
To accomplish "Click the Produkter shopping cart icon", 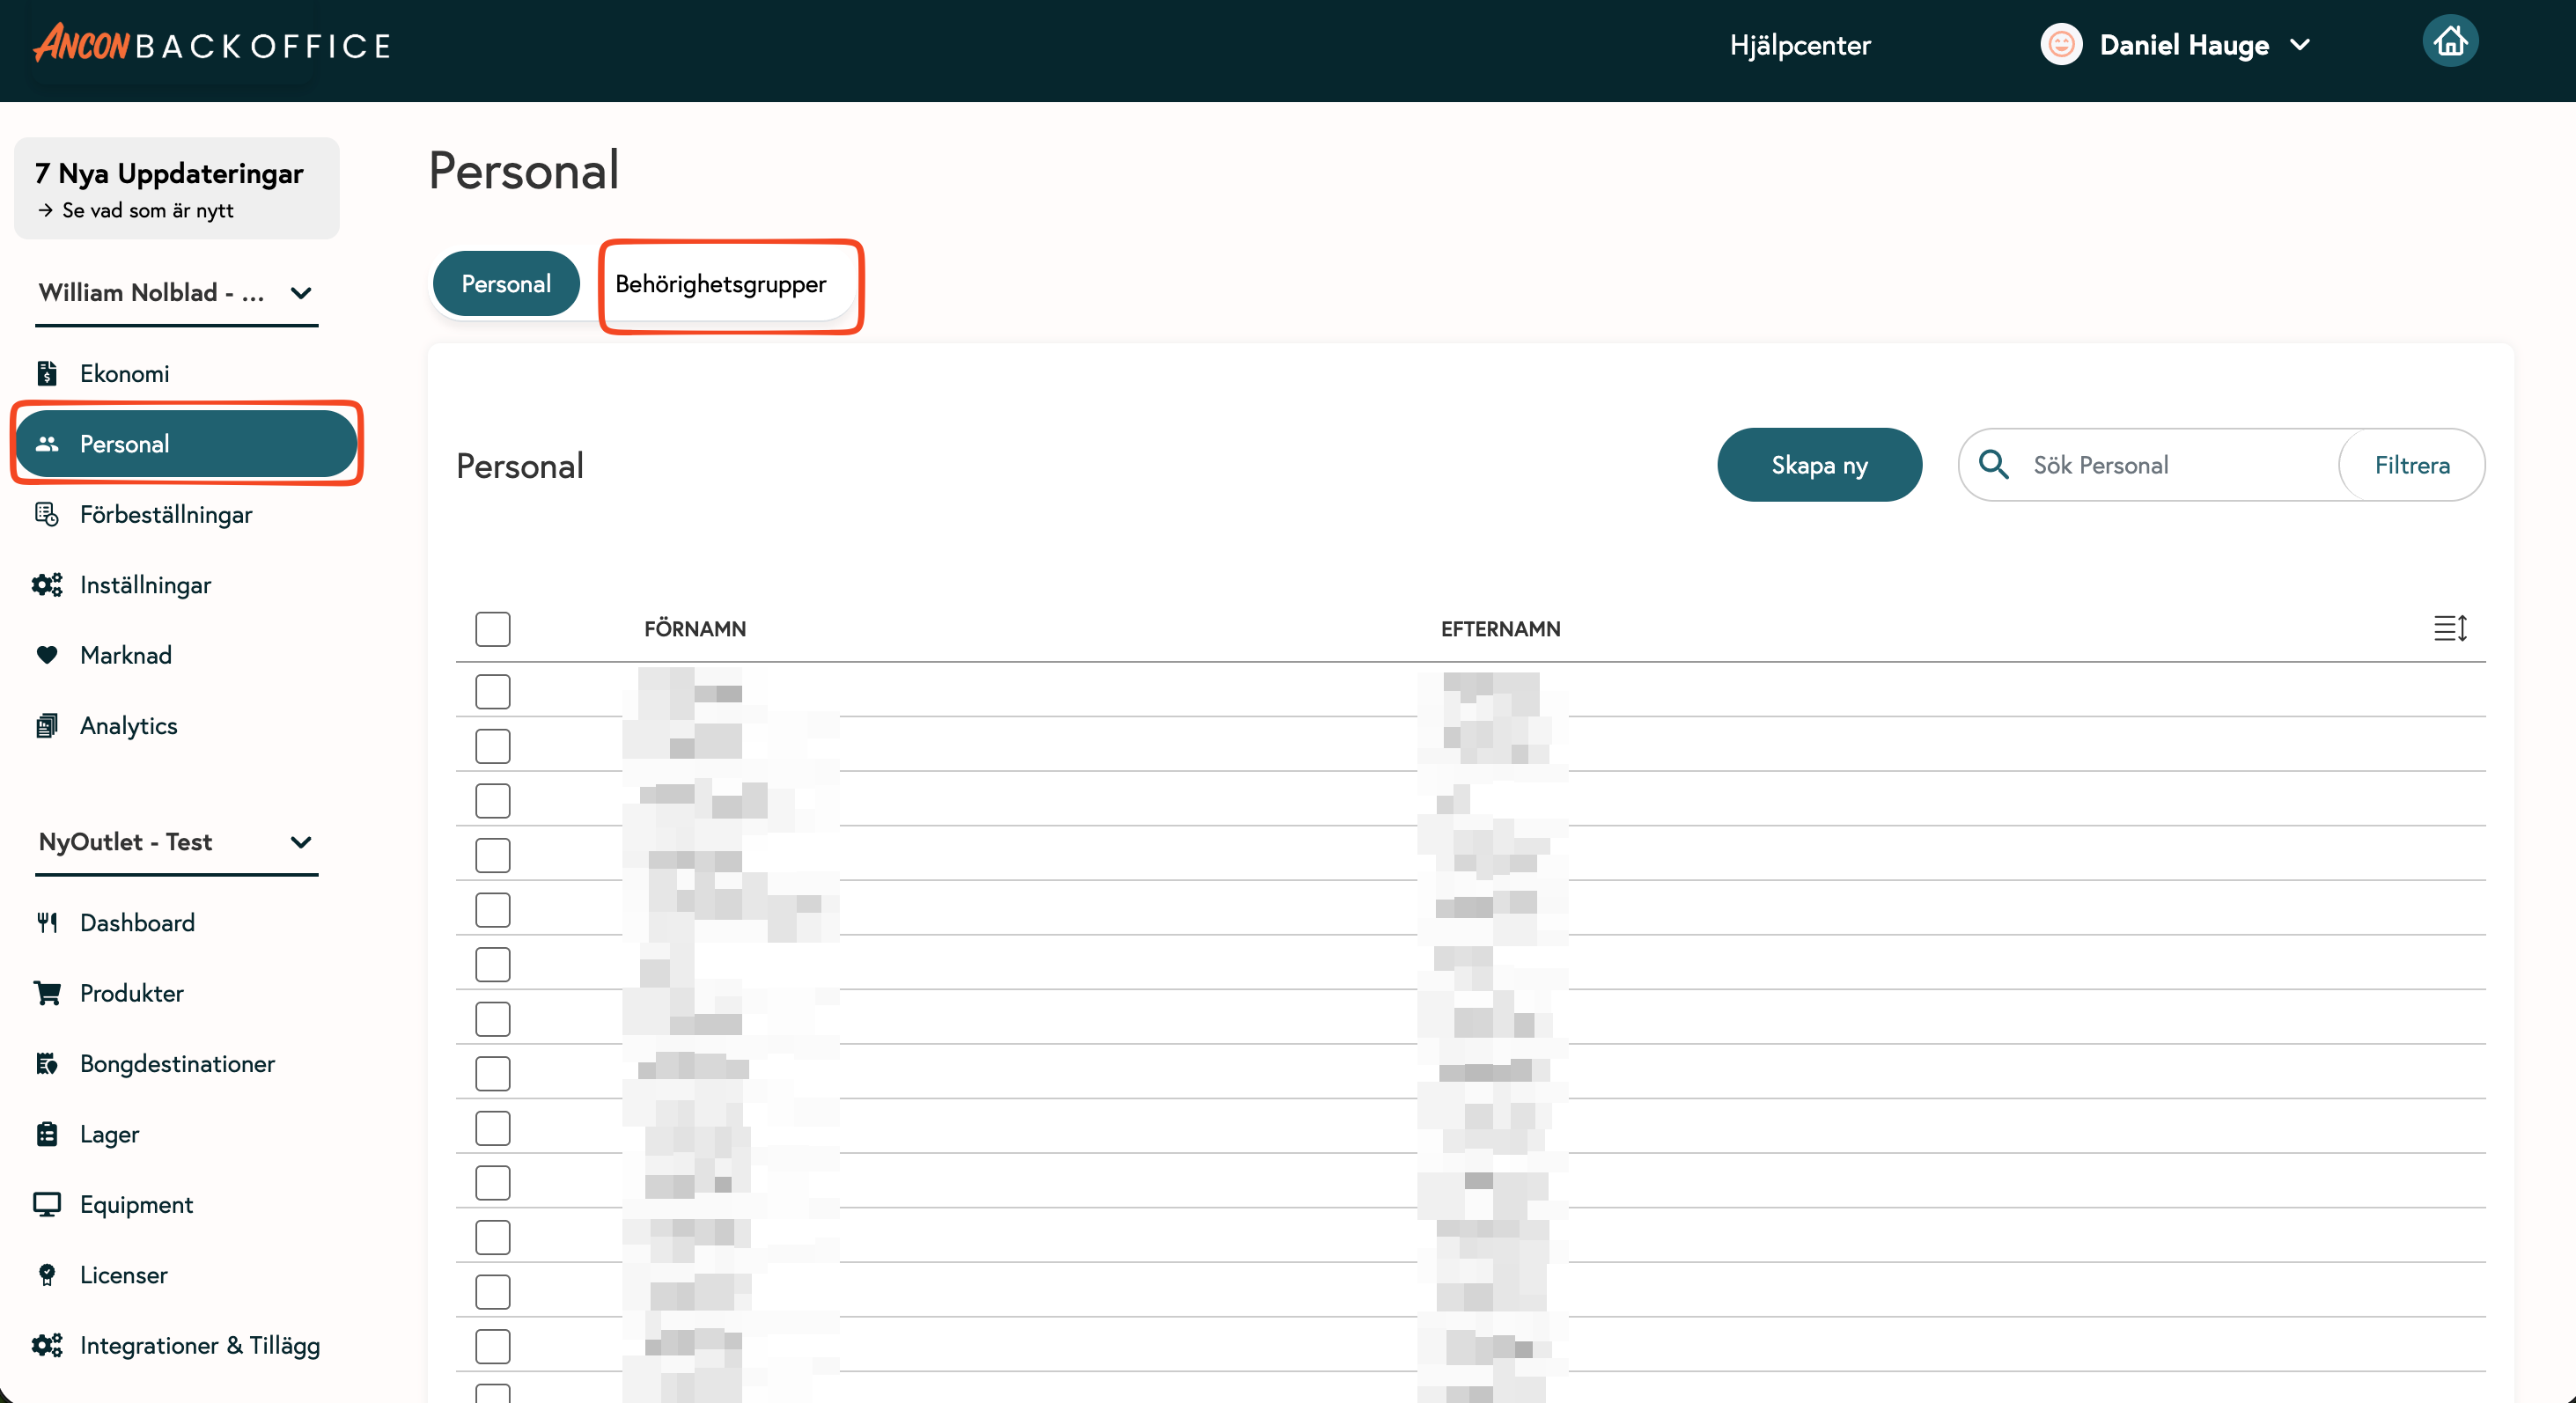I will click(x=47, y=993).
